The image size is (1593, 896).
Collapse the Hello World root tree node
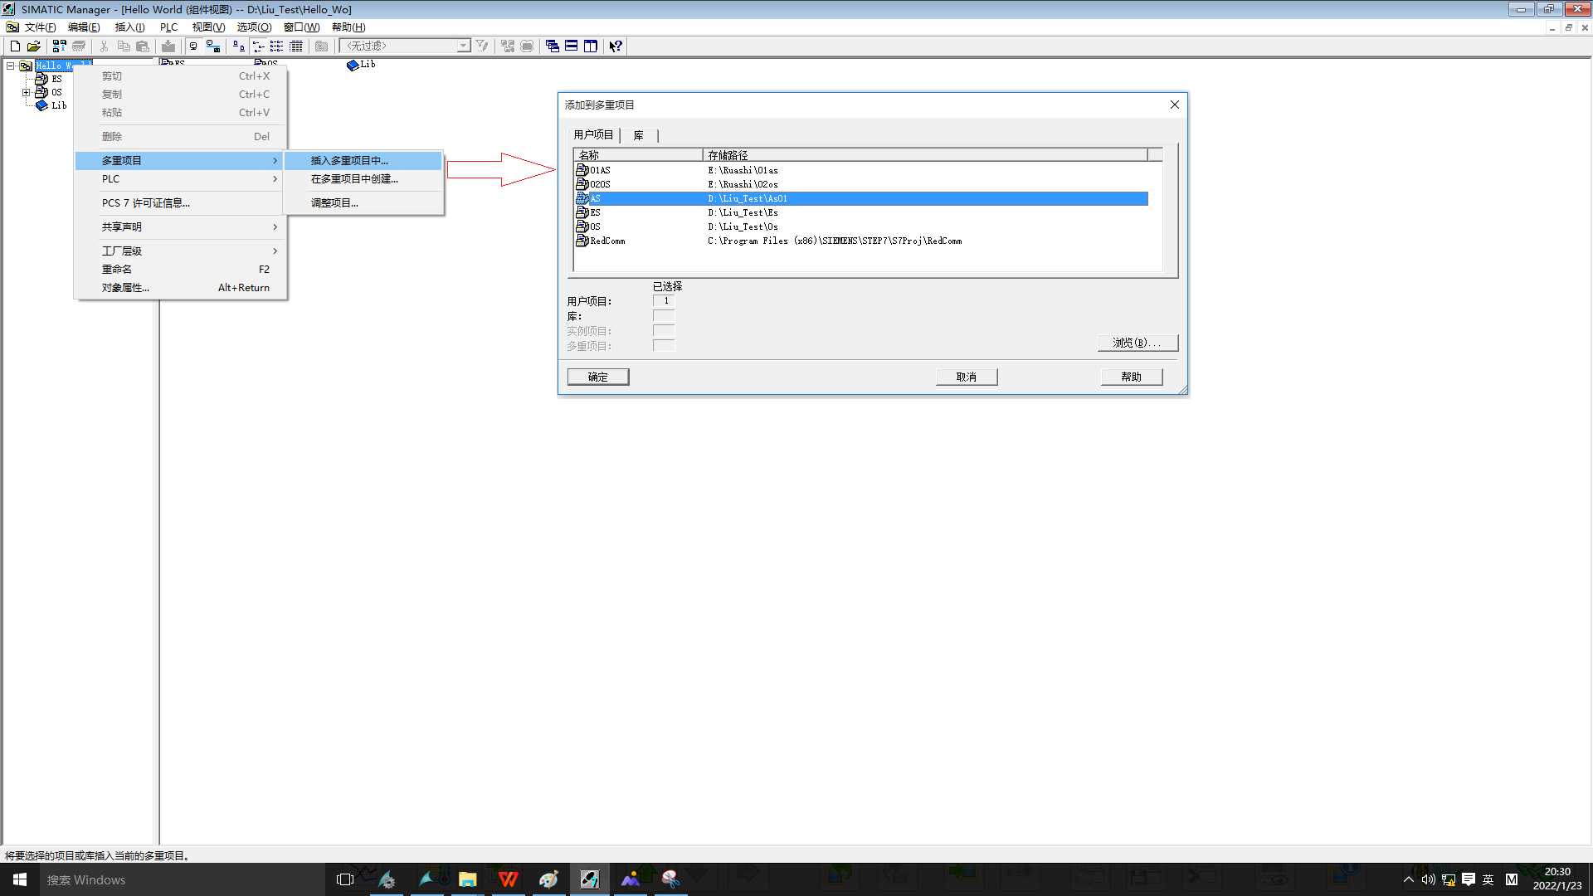pyautogui.click(x=10, y=66)
